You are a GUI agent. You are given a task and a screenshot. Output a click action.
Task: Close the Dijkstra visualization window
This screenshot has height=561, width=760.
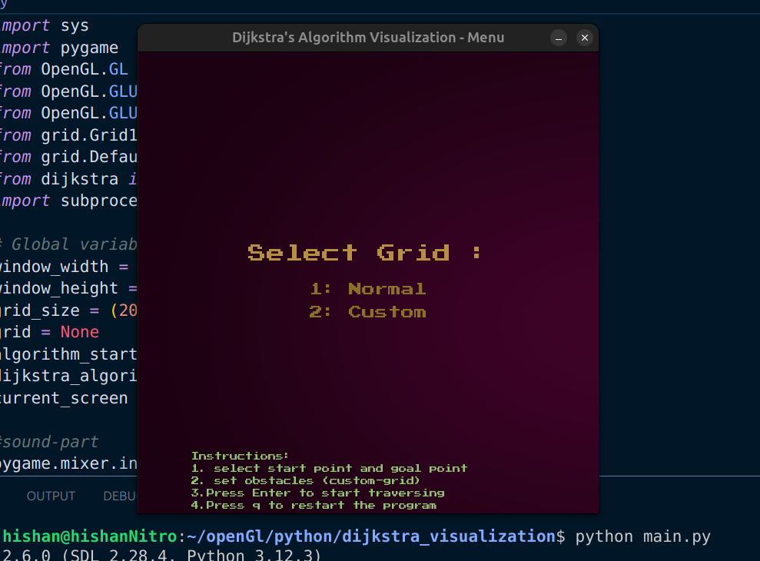585,37
